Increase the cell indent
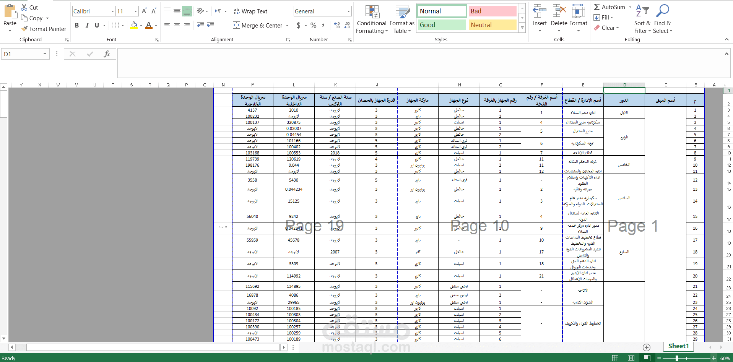Image resolution: width=733 pixels, height=362 pixels. [210, 25]
